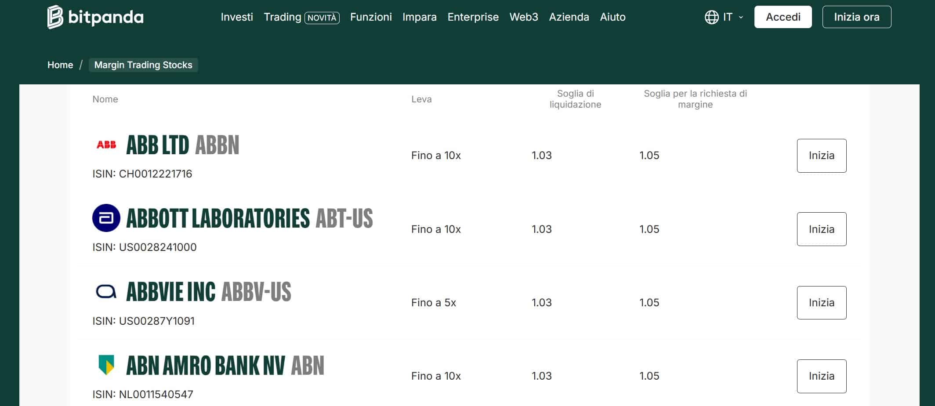Open the Azienda menu
This screenshot has height=406, width=935.
569,17
